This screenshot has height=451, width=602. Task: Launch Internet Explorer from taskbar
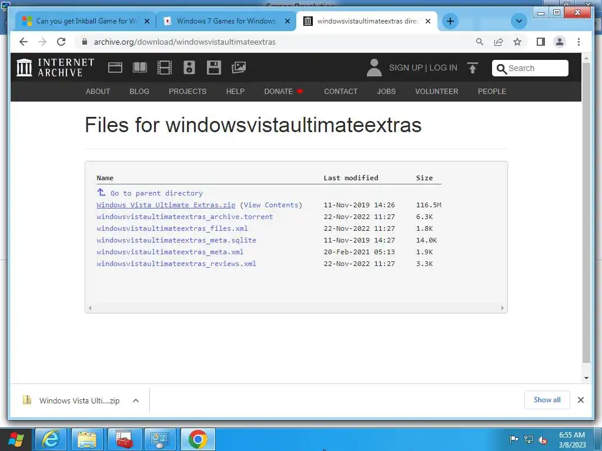click(51, 439)
